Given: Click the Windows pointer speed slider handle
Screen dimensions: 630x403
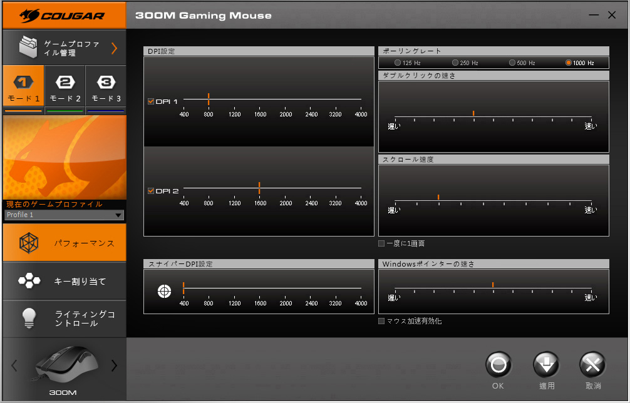Looking at the screenshot, I should (493, 285).
